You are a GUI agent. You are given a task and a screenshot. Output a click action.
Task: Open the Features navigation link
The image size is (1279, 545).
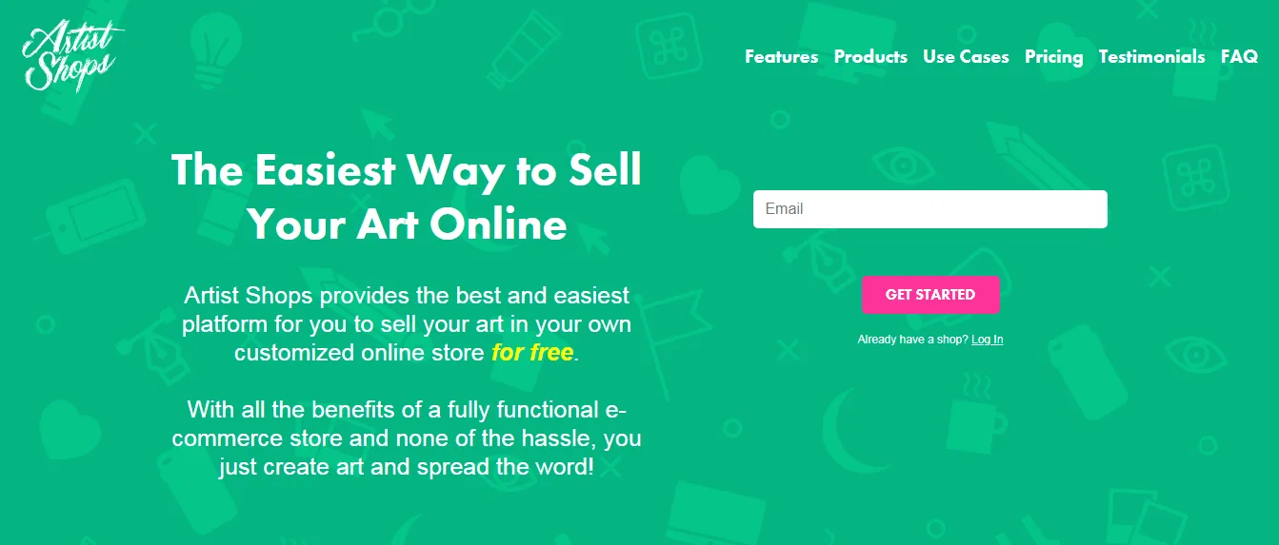(781, 57)
